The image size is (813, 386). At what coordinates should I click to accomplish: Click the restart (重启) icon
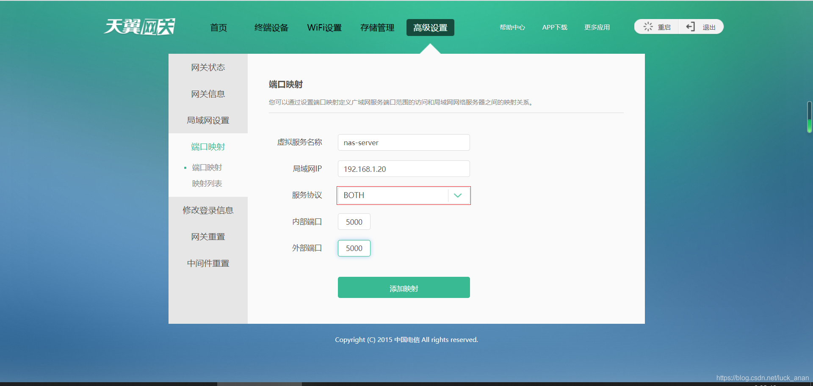click(647, 26)
